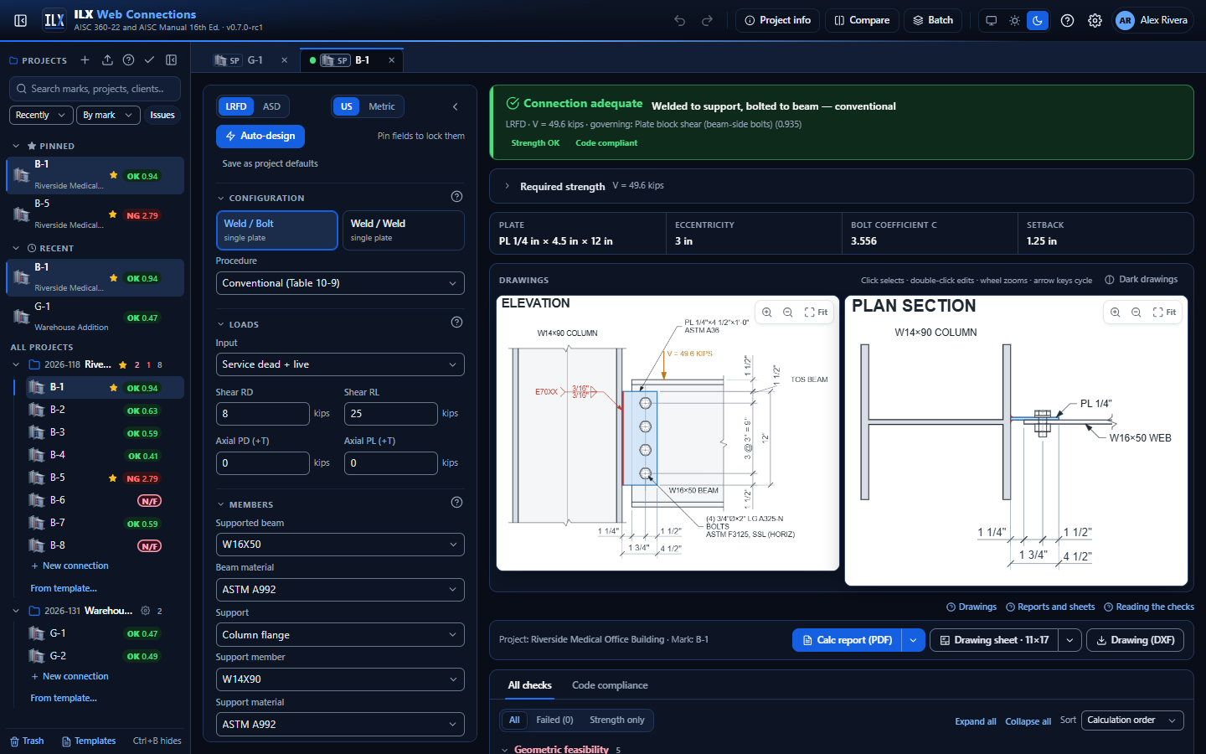Collapse the input panel with the left chevron
The height and width of the screenshot is (754, 1206).
click(x=455, y=106)
